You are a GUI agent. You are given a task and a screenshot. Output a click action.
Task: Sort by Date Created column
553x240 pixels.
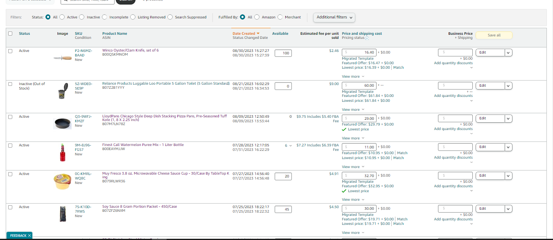coord(244,34)
